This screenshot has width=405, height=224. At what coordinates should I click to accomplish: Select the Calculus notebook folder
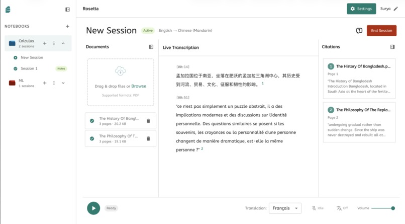click(12, 43)
